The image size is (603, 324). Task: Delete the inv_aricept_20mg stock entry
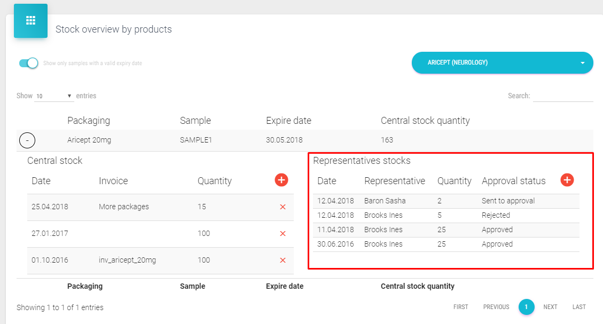tap(283, 260)
